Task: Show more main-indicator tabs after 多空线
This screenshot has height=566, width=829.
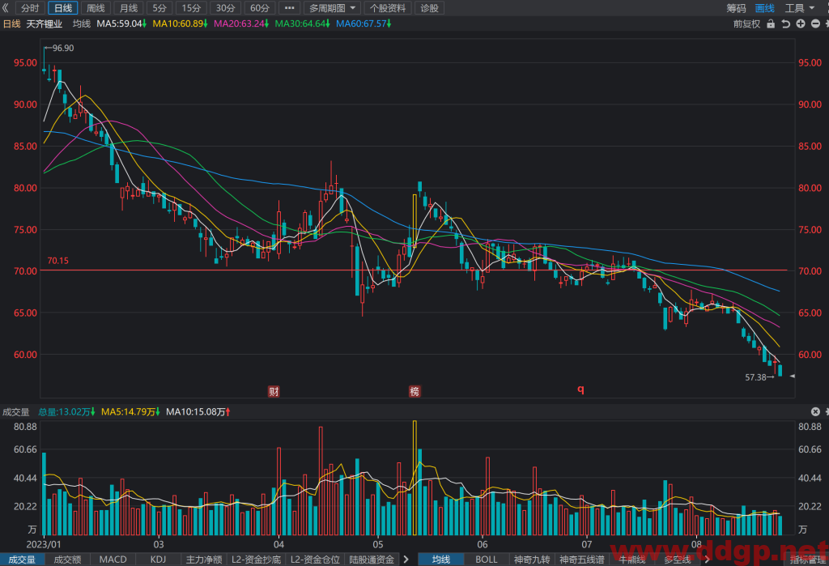Action: pyautogui.click(x=707, y=560)
